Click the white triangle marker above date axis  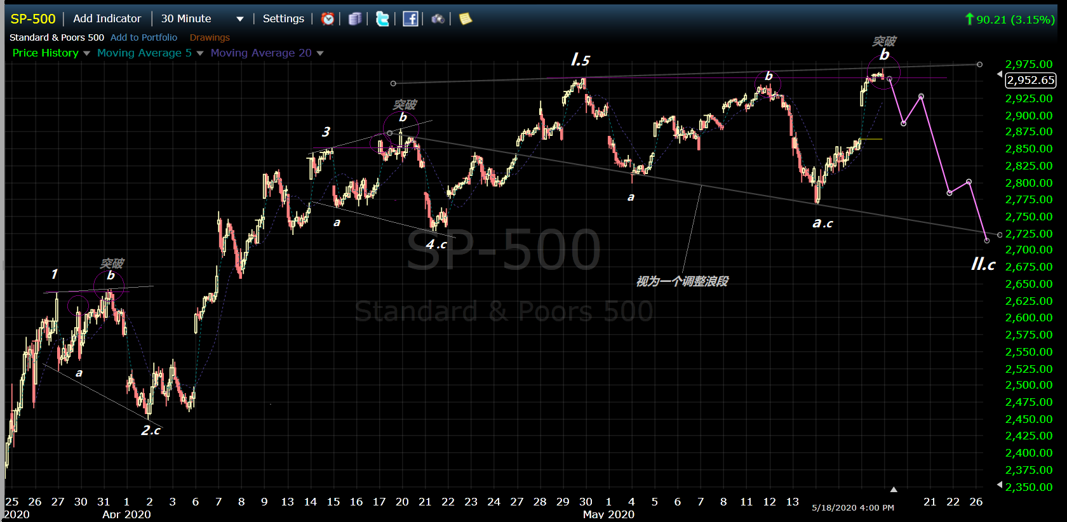[894, 490]
